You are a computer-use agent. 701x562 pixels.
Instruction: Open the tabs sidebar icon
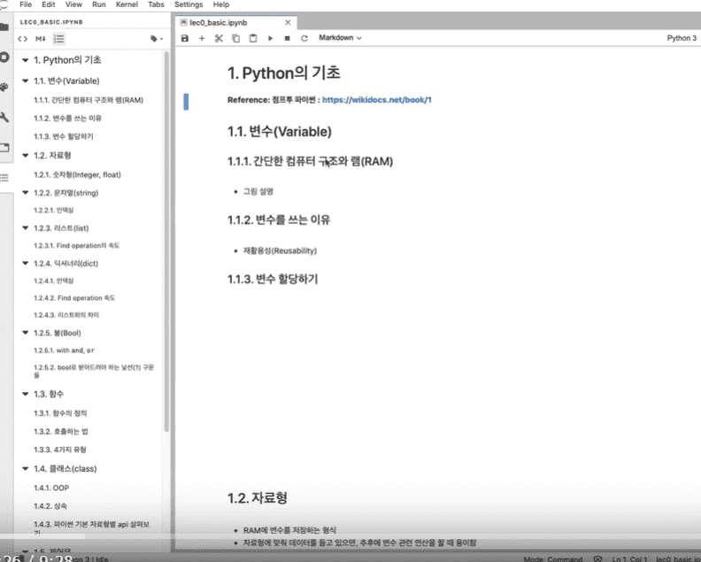4,148
